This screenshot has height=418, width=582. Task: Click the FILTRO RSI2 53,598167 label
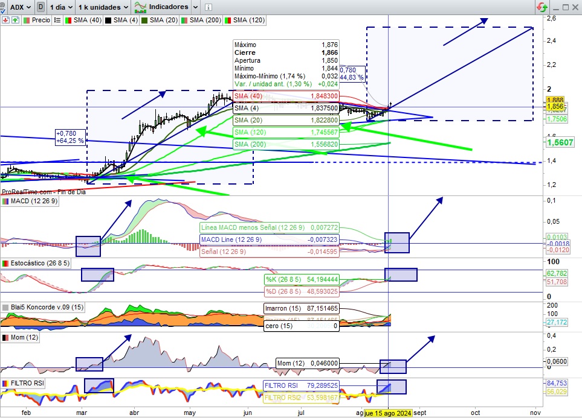click(x=301, y=397)
